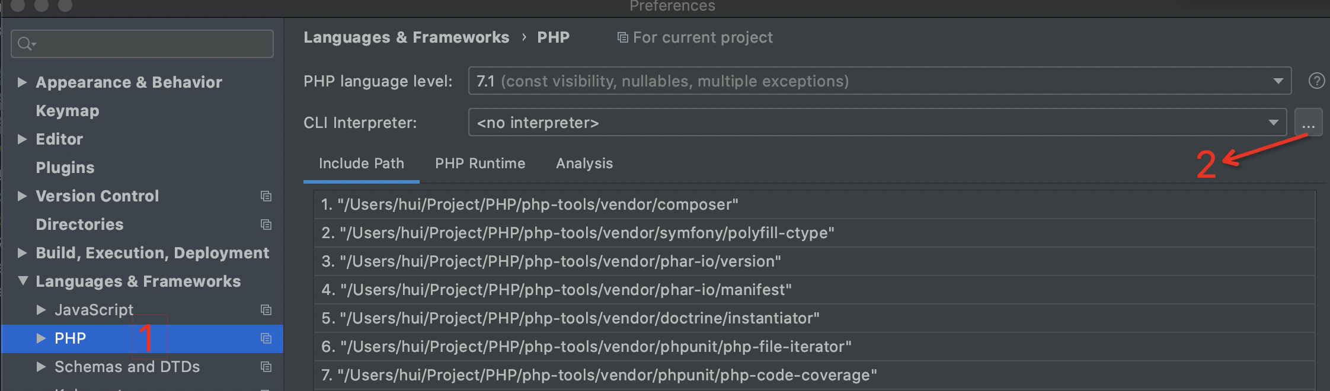Click project-level icon beside PHP

click(266, 338)
